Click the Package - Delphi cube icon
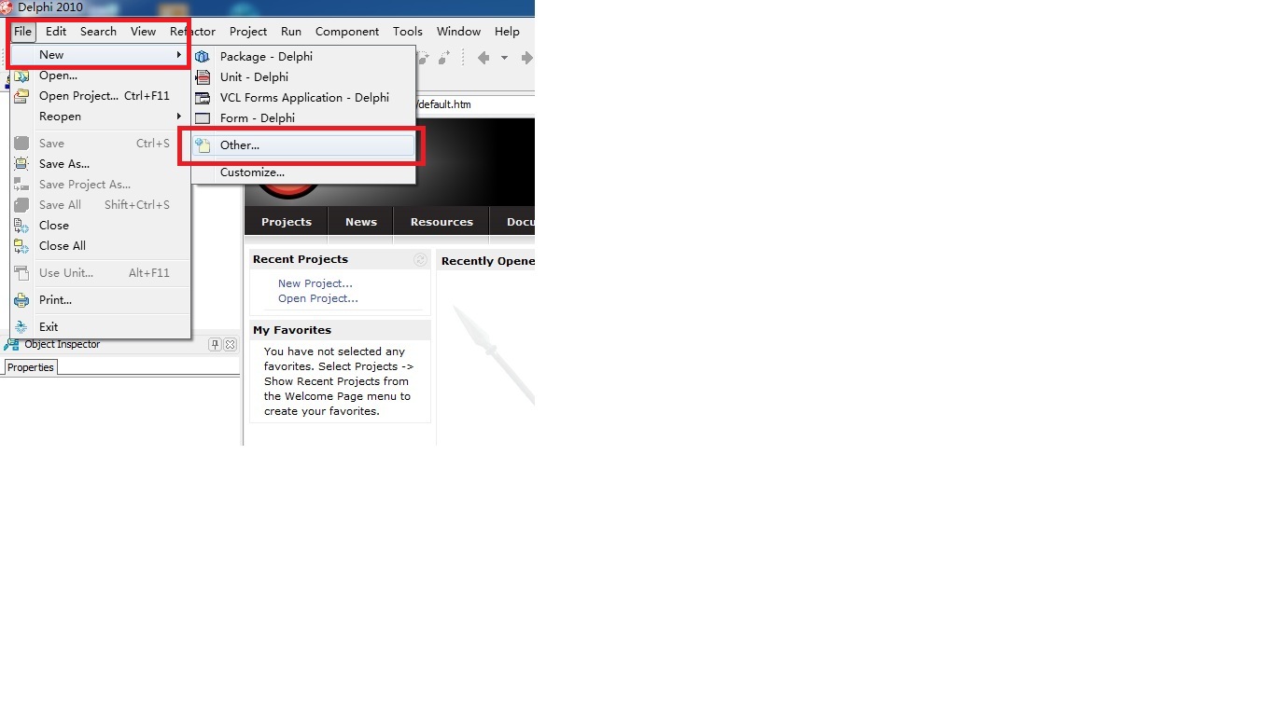The width and height of the screenshot is (1275, 716). point(203,57)
